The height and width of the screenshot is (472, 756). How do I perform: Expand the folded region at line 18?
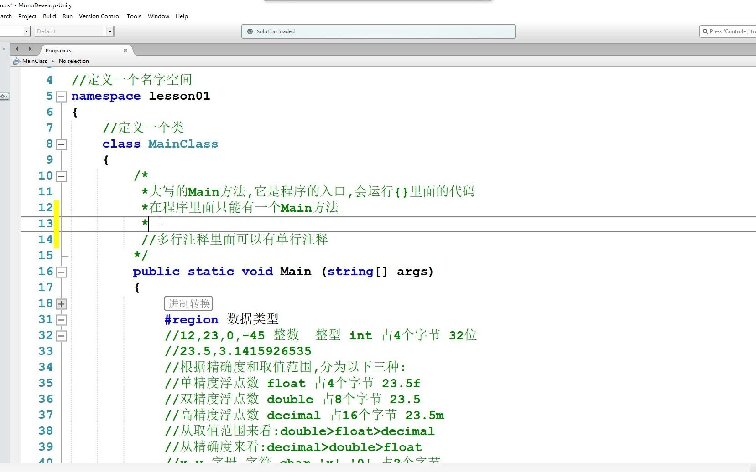[x=62, y=304]
